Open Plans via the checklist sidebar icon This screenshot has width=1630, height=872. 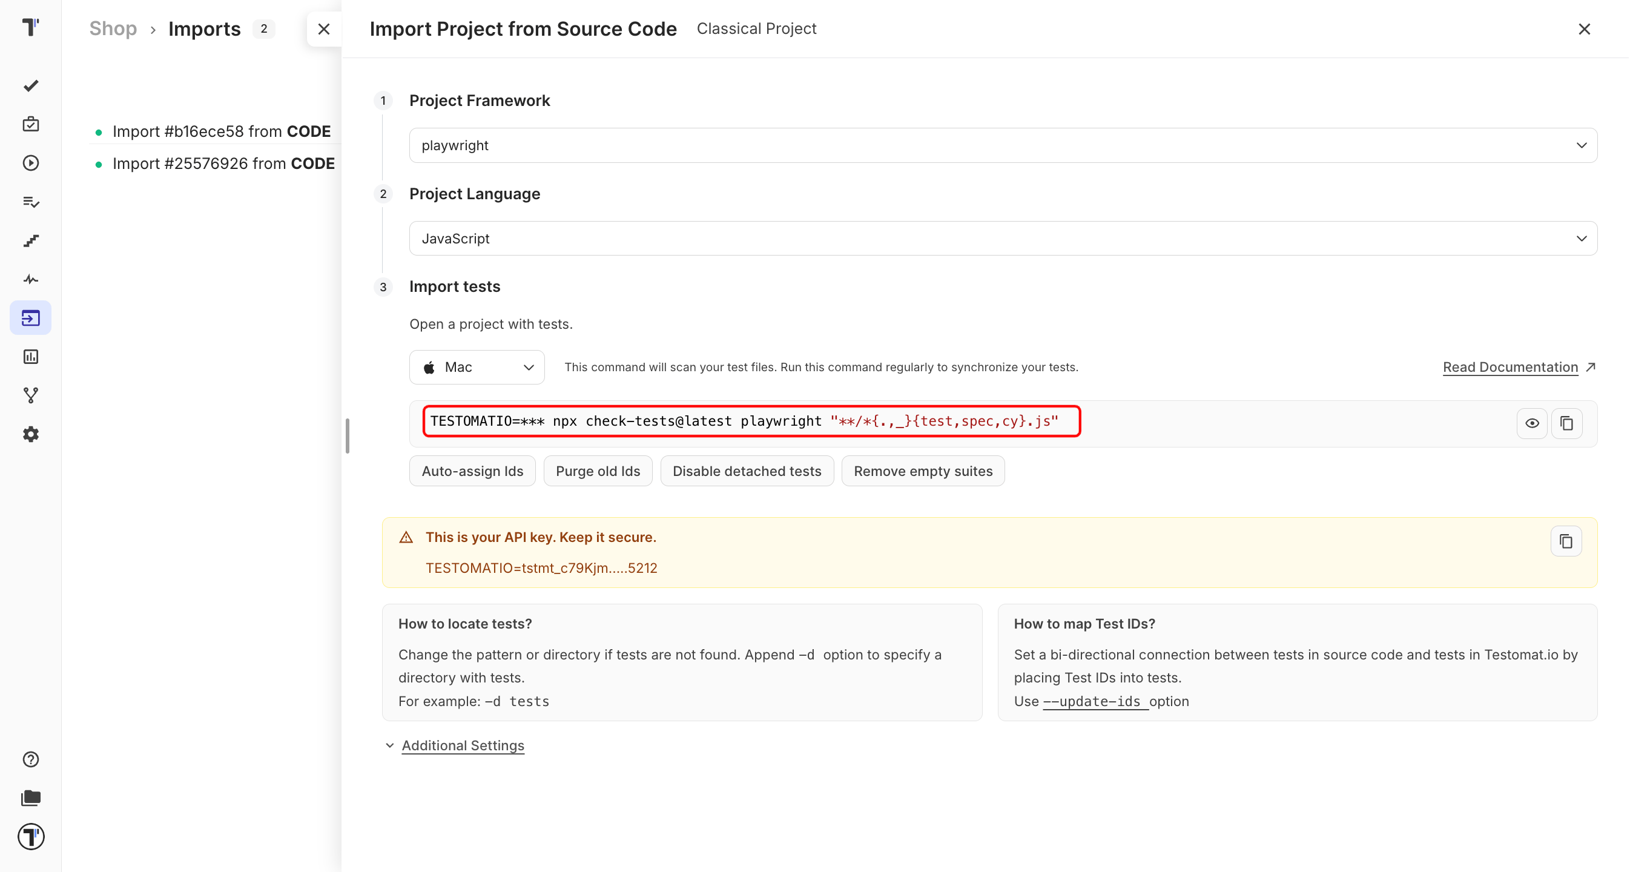point(30,202)
